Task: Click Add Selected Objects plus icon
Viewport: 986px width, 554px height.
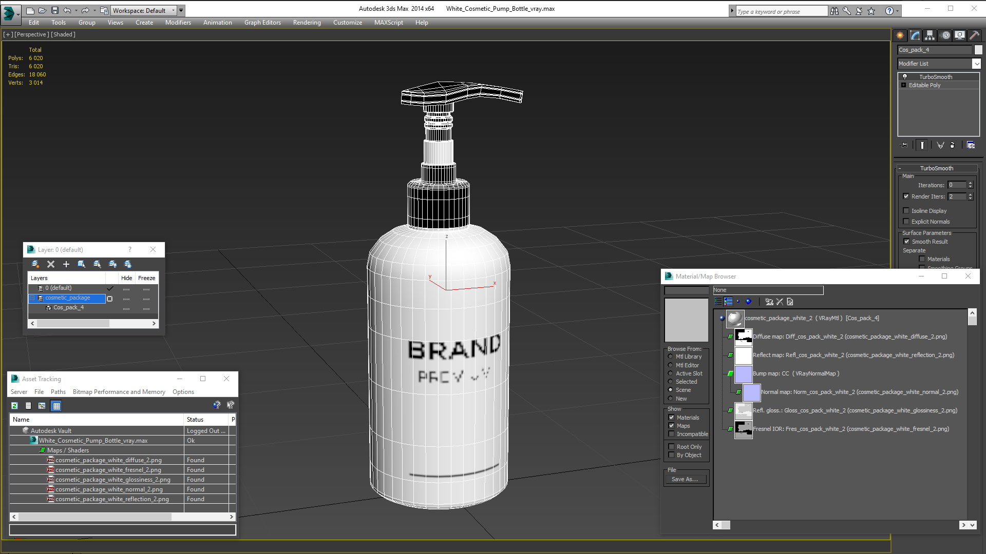Action: pyautogui.click(x=66, y=264)
